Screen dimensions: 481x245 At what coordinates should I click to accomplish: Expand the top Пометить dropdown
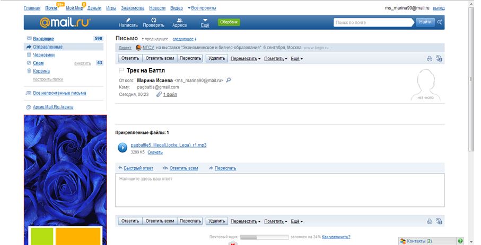click(275, 59)
